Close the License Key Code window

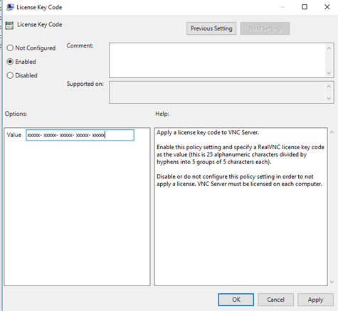click(x=327, y=7)
